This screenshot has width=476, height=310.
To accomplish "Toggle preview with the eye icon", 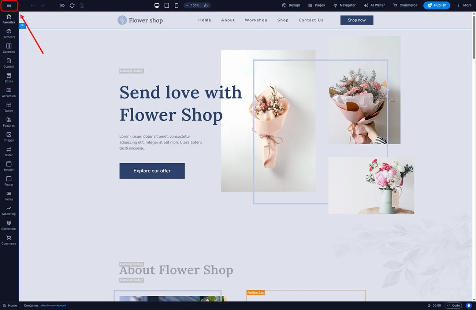I will pyautogui.click(x=62, y=5).
